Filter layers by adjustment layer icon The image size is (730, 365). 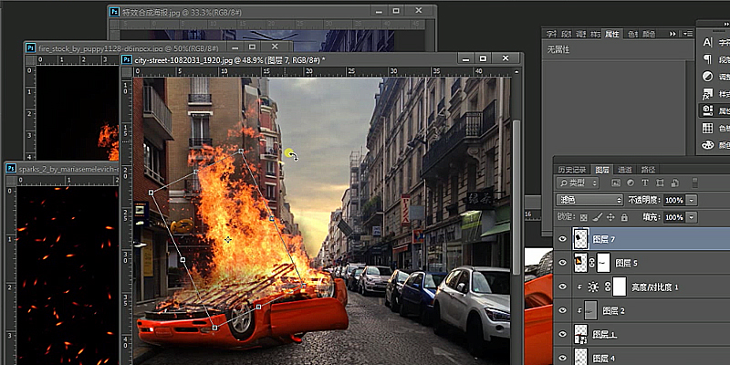click(630, 183)
